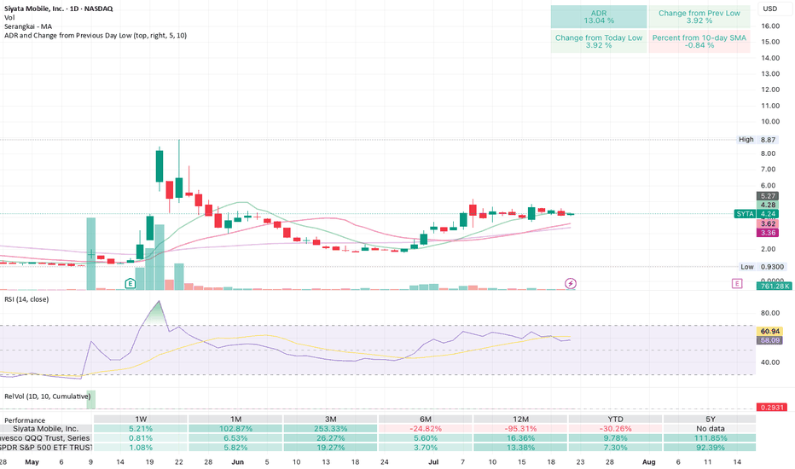Click the tall May 9 volume bar
Image resolution: width=795 pixels, height=469 pixels.
[90, 253]
